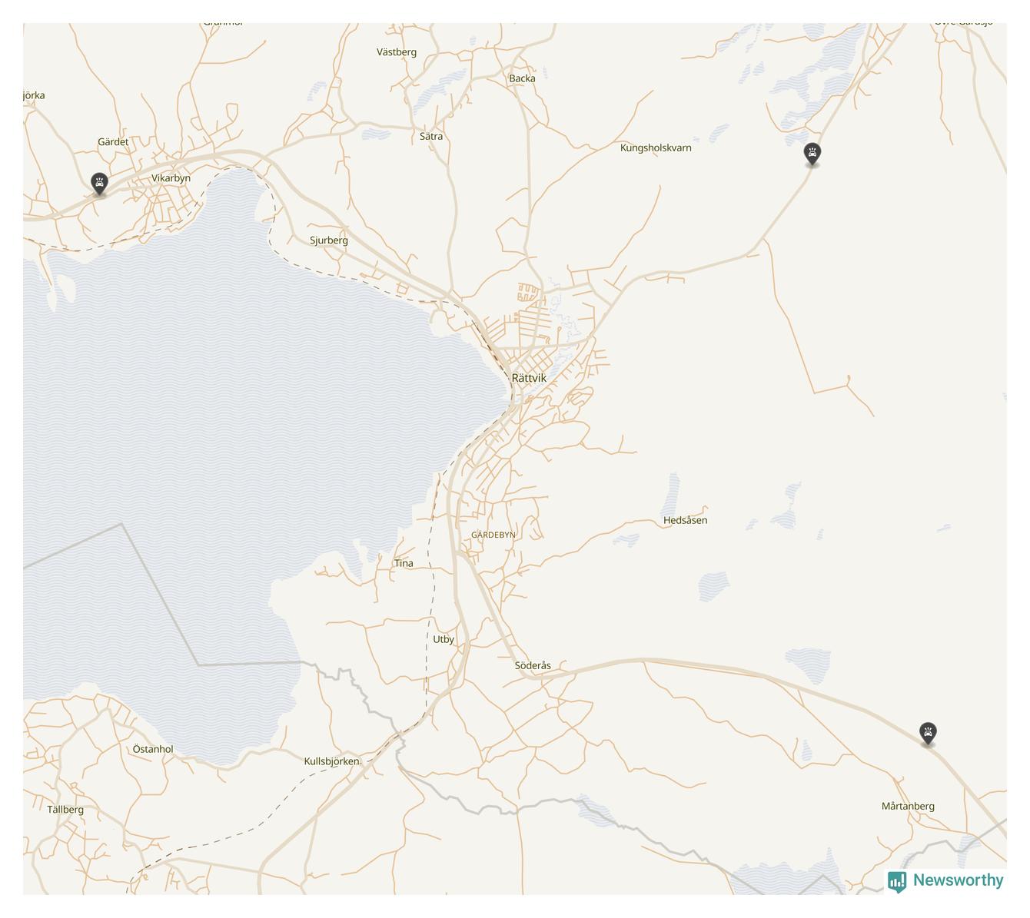Select the Backa label
Viewport: 1030px width, 918px height.
[522, 78]
